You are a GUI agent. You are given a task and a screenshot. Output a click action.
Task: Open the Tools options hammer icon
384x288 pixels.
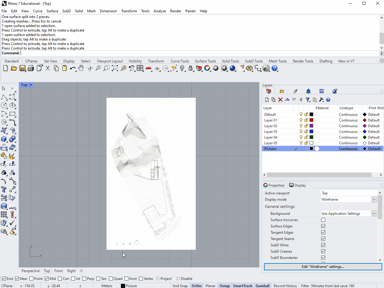(x=321, y=100)
